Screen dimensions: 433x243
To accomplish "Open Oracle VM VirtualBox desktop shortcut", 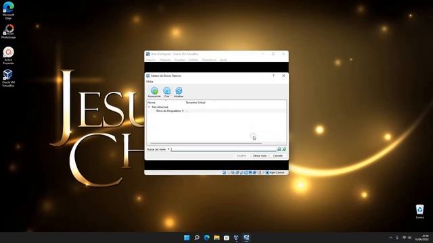I will [8, 78].
